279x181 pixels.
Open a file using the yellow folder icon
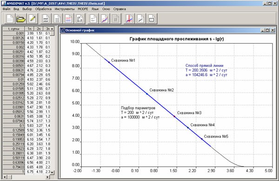pyautogui.click(x=21, y=19)
